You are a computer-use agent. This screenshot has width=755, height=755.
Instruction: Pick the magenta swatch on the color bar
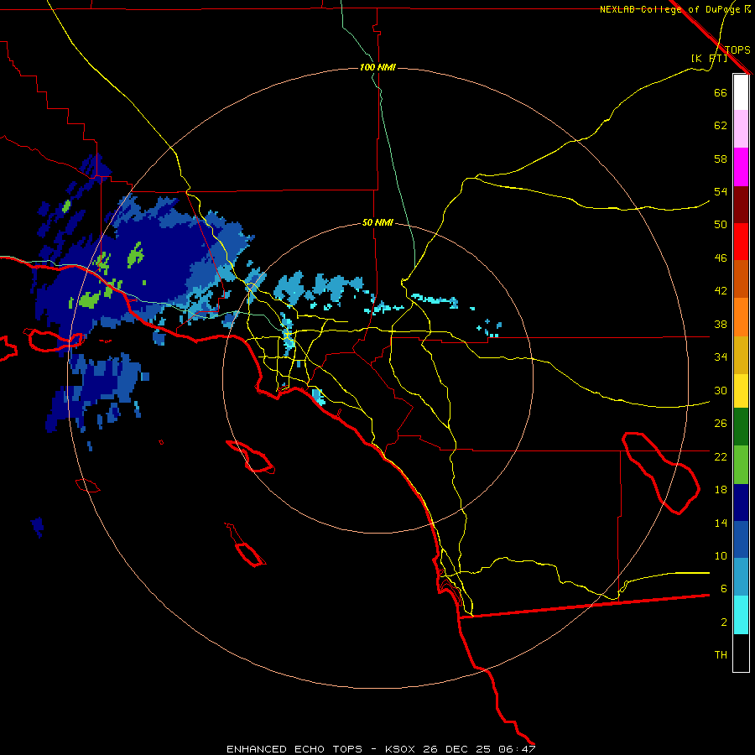741,167
